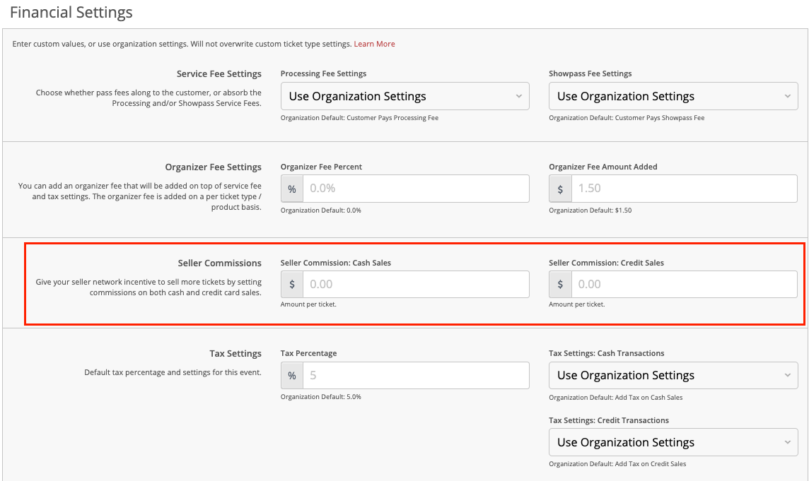Open the Processing Fee Settings dropdown
Image resolution: width=809 pixels, height=481 pixels.
pos(405,96)
